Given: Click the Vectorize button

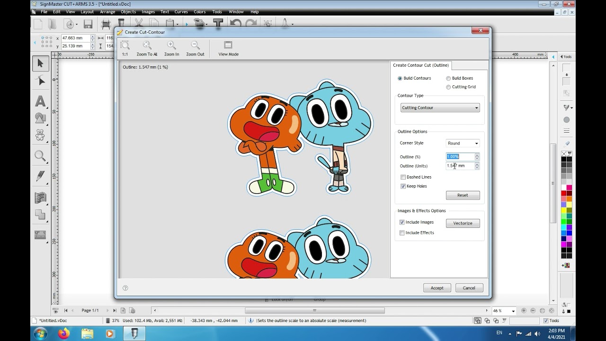Looking at the screenshot, I should (463, 223).
